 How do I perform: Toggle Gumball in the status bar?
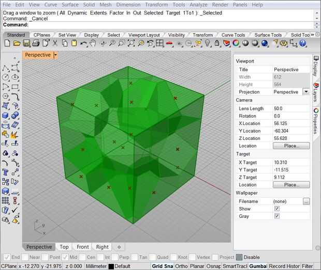258,266
